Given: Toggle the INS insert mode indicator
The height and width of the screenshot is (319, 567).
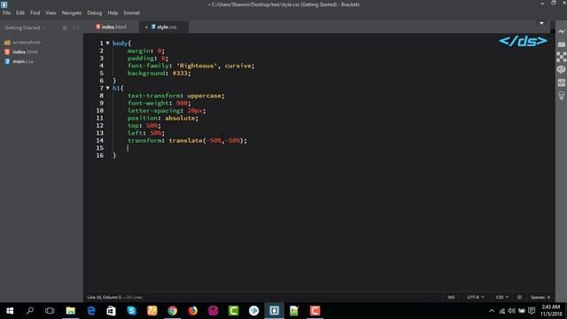Looking at the screenshot, I should [451, 297].
